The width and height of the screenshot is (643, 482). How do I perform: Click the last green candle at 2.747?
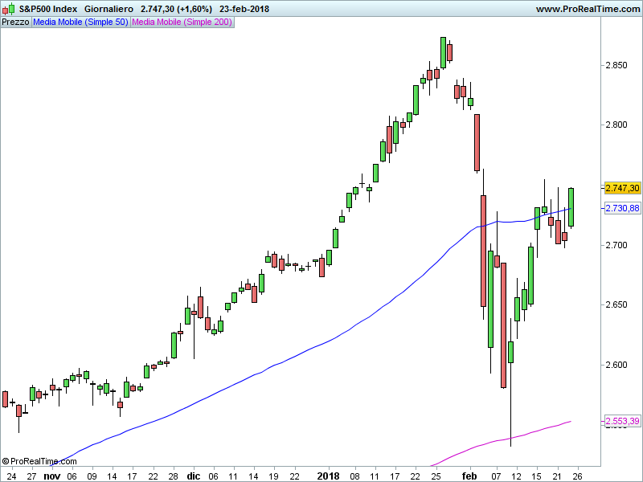[571, 207]
